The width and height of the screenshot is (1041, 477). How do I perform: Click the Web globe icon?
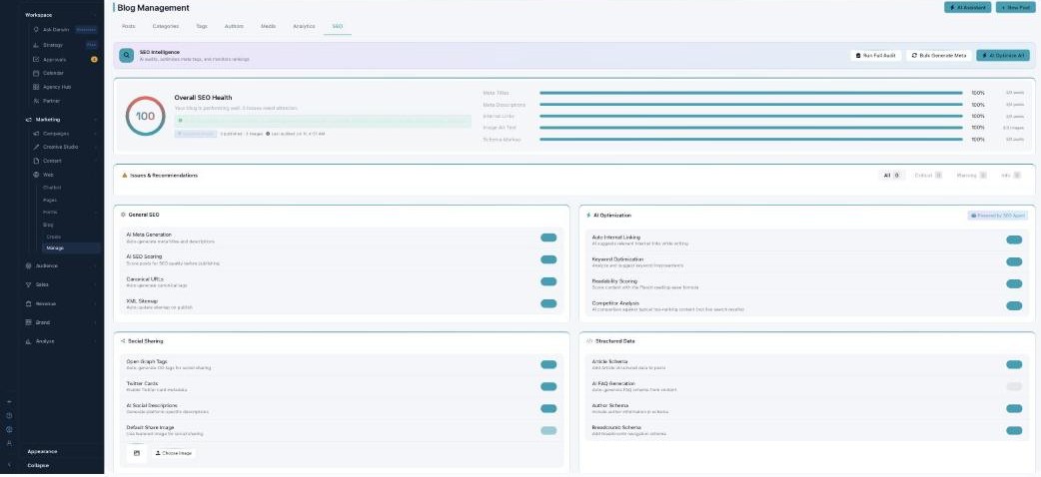pyautogui.click(x=36, y=175)
